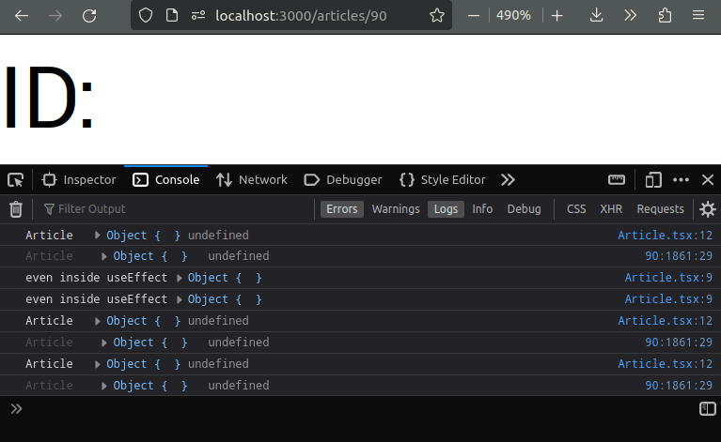721x442 pixels.
Task: Switch to the Inspector tab
Action: [79, 180]
